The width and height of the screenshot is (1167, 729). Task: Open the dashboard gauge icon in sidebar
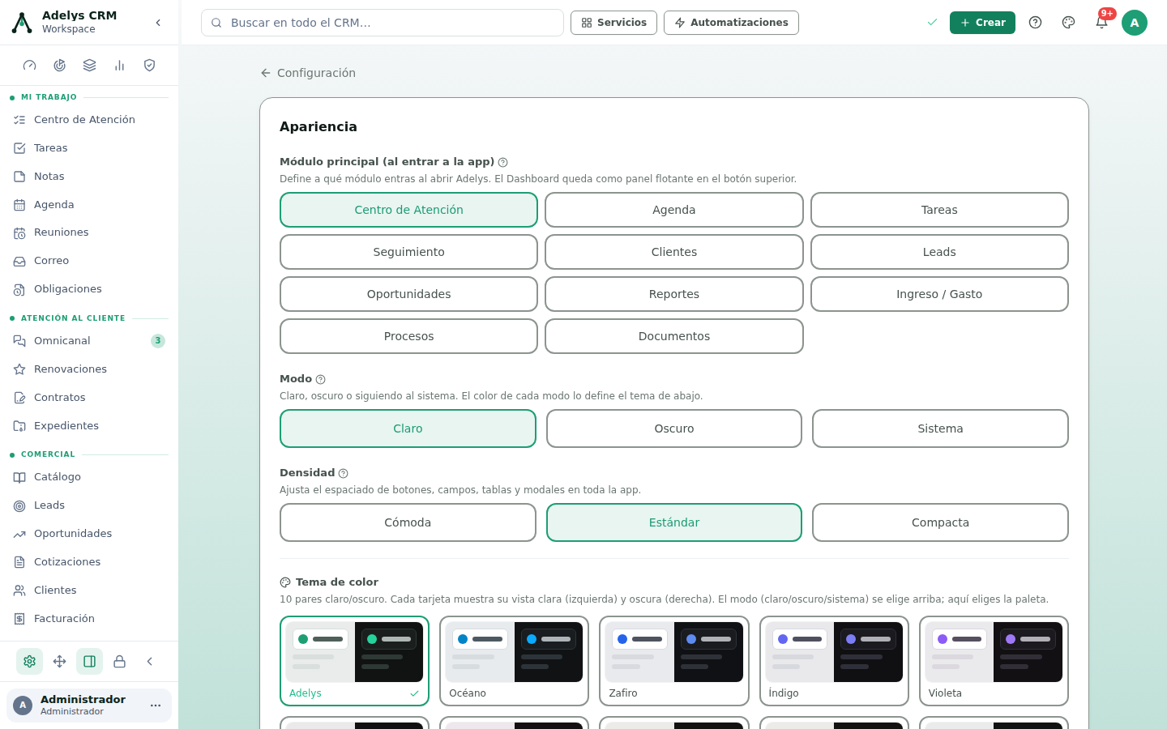[30, 66]
